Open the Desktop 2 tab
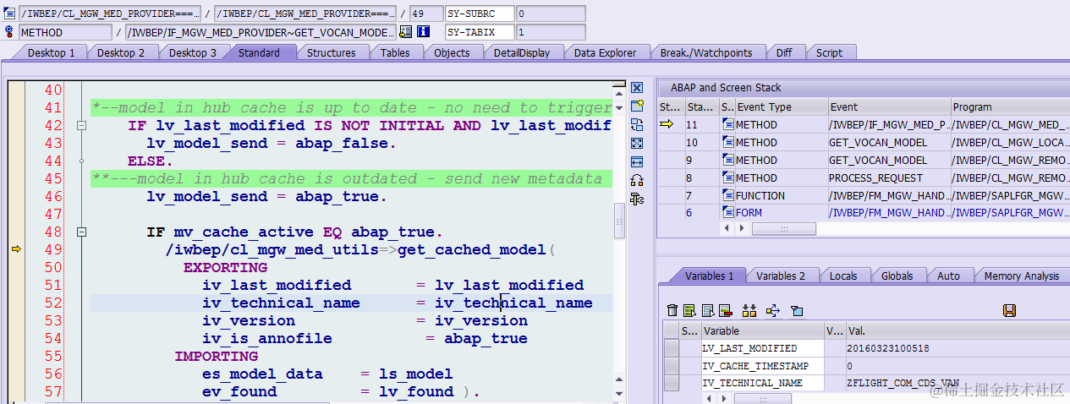The width and height of the screenshot is (1070, 404). point(121,52)
